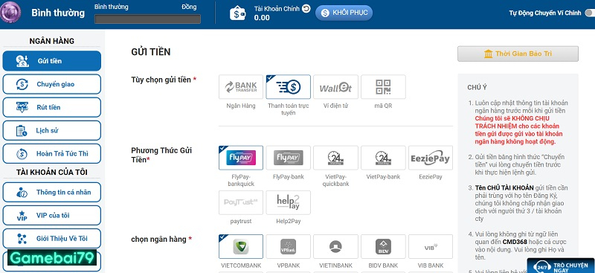Viewport: 595px width, 273px height.
Task: Click the round member avatar logo
Action: pos(10,12)
